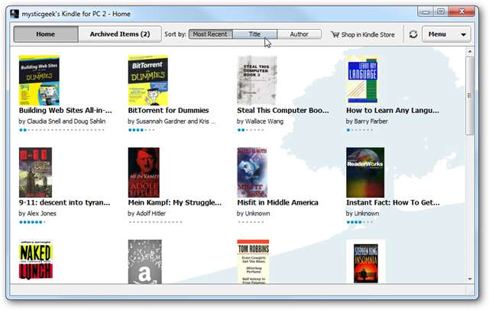
Task: Open Building Web Sites for Dummies cover
Action: pyautogui.click(x=39, y=80)
